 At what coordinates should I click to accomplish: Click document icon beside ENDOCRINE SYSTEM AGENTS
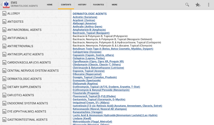(4, 103)
